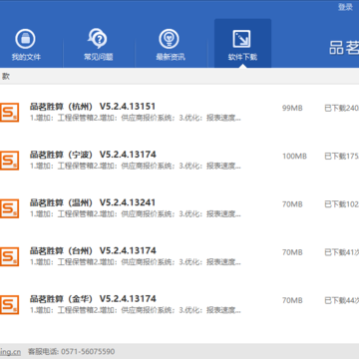Click the 温州 software logo icon
Image resolution: width=359 pixels, height=359 pixels.
click(9, 208)
